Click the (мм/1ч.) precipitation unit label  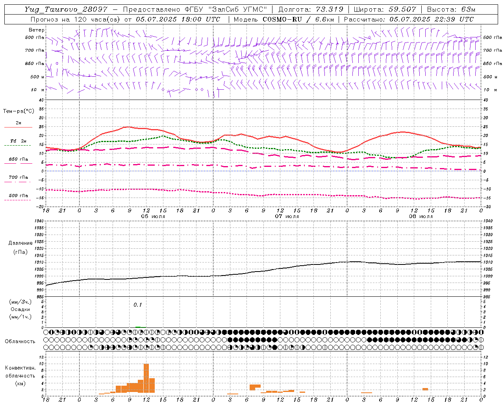click(20, 317)
